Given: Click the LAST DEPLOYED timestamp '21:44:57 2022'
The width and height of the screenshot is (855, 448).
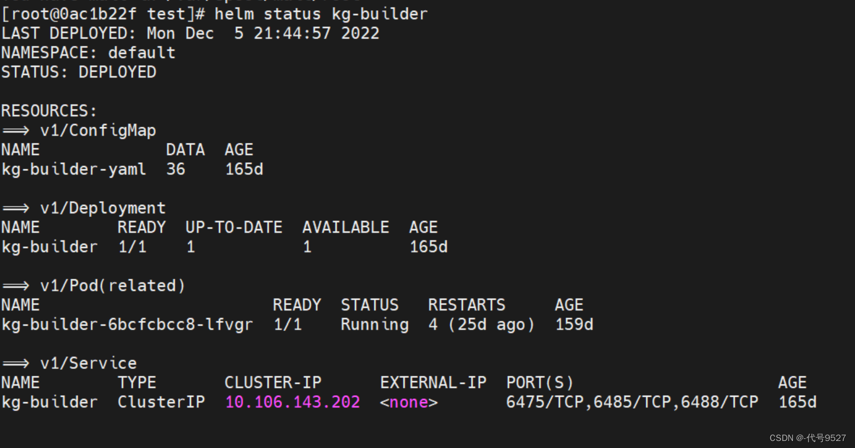Looking at the screenshot, I should pyautogui.click(x=316, y=33).
